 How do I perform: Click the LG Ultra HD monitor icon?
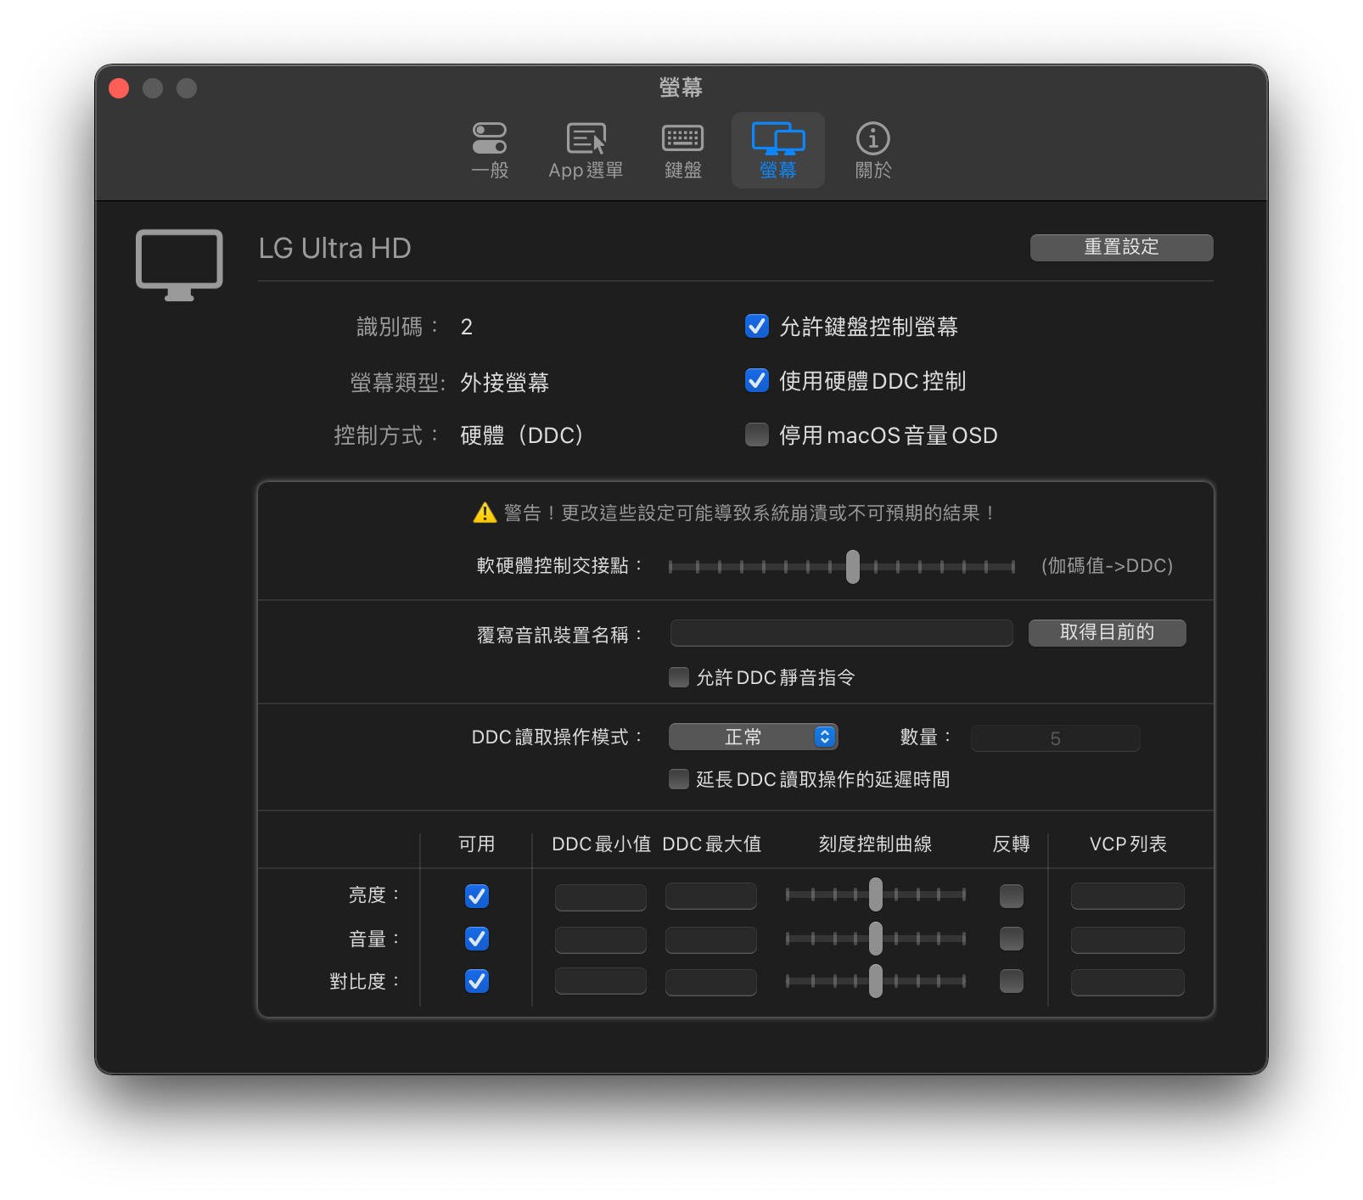179,265
